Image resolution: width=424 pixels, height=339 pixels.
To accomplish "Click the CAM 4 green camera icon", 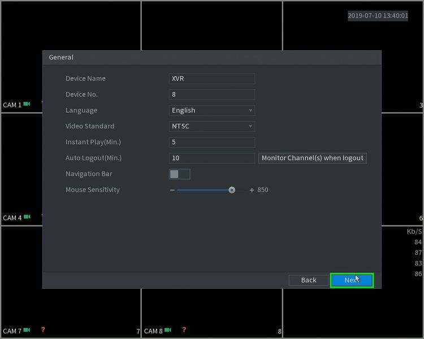I will [x=27, y=216].
